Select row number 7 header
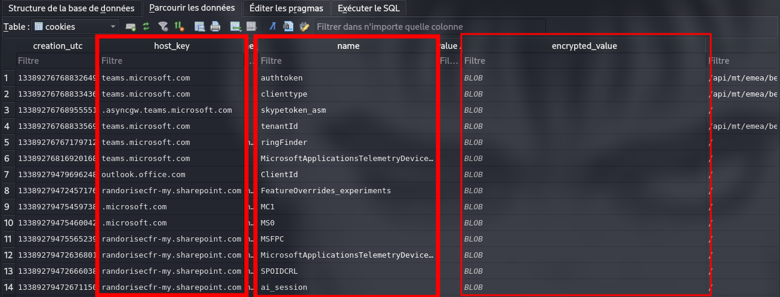 pyautogui.click(x=7, y=175)
